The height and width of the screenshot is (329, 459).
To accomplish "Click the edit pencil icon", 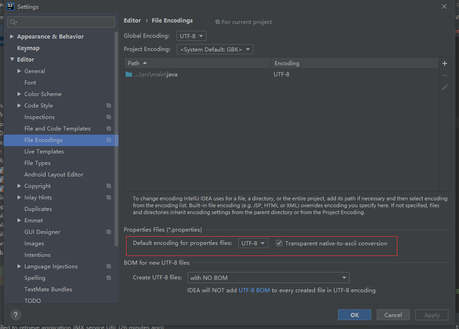I will point(445,87).
